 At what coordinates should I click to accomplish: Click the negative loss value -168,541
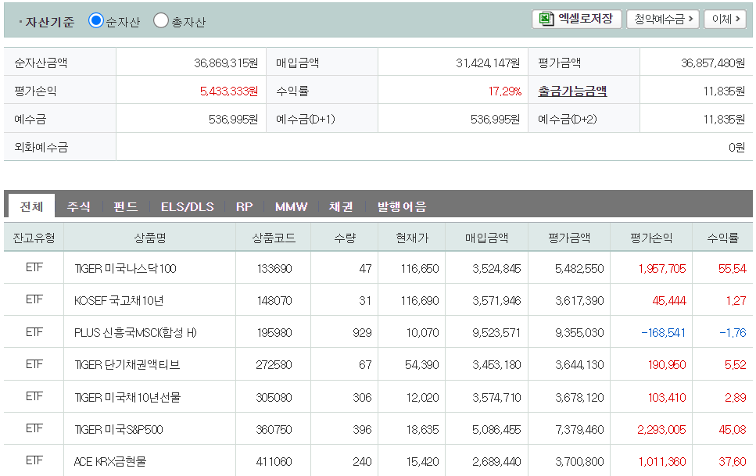tap(663, 333)
